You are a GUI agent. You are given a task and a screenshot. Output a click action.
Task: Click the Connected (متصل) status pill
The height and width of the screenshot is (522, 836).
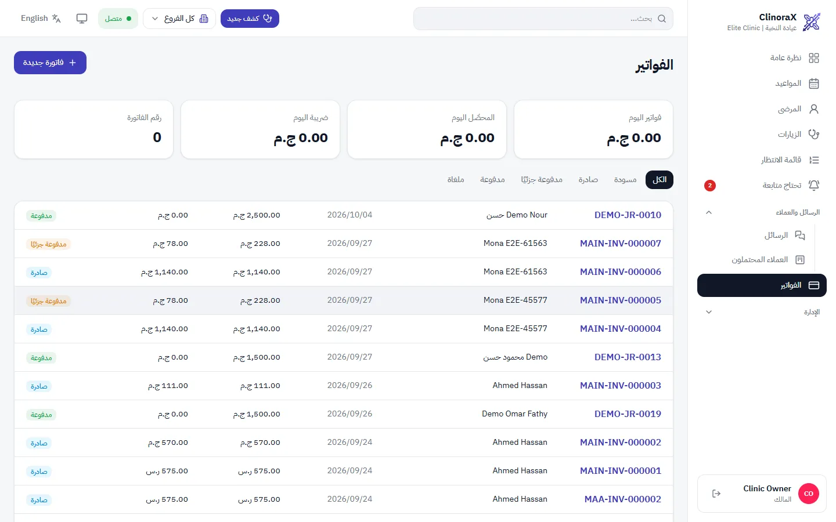[118, 19]
